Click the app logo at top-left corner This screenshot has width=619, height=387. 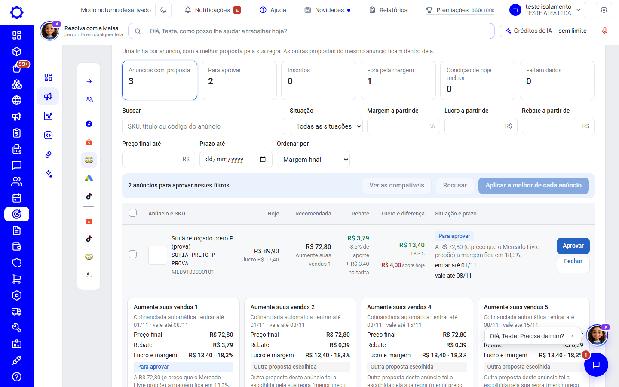pos(17,12)
